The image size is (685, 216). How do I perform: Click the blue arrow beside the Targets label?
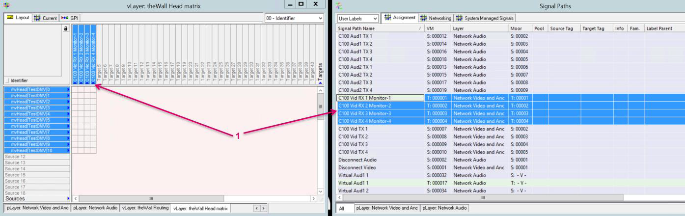coord(321,81)
